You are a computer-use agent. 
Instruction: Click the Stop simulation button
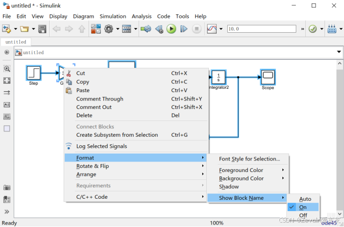[x=196, y=29]
